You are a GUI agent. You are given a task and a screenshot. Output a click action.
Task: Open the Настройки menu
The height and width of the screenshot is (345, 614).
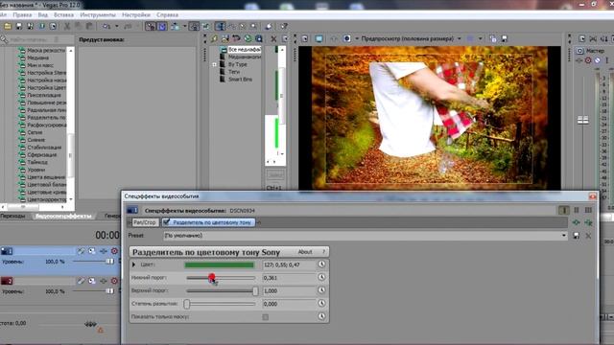coord(136,15)
